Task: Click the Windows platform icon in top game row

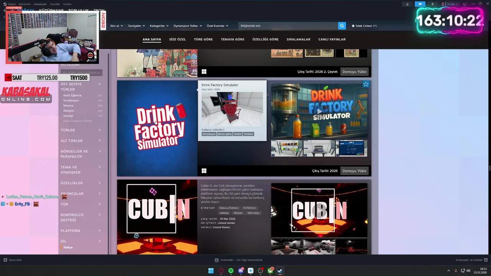Action: pos(204,72)
